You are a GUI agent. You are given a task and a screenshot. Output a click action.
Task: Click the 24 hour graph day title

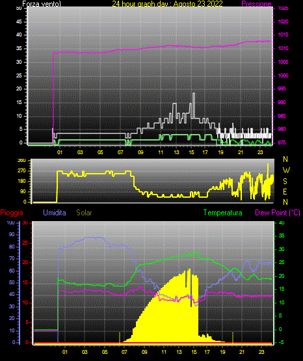(x=167, y=4)
